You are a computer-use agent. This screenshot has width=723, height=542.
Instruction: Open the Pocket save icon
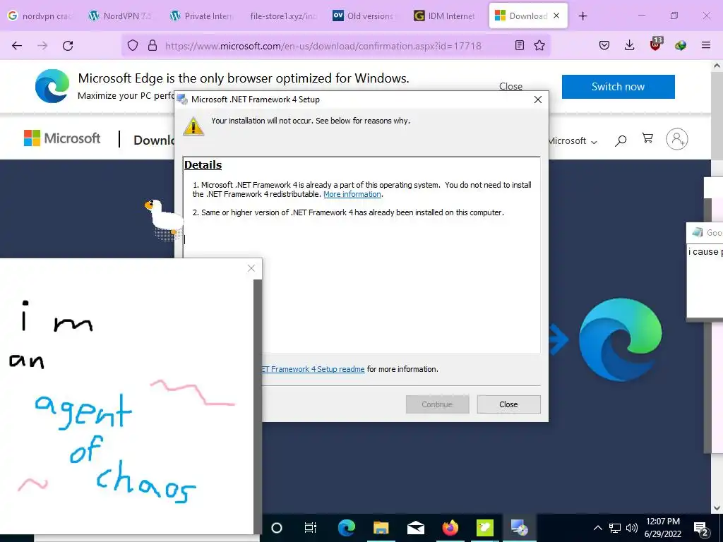[x=604, y=45]
